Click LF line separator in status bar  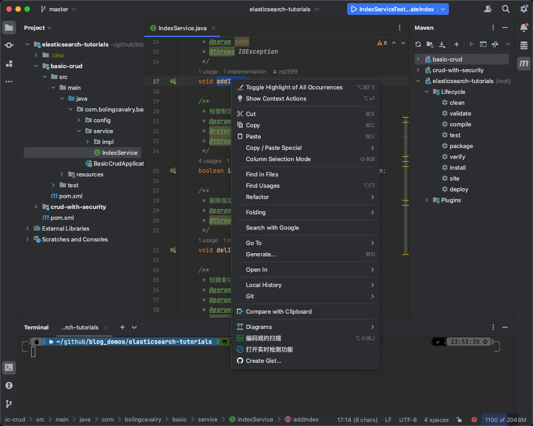[388, 420]
